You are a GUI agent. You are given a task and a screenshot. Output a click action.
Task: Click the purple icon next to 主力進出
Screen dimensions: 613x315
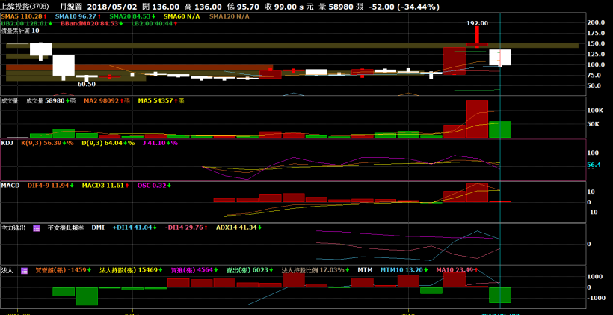click(36, 227)
